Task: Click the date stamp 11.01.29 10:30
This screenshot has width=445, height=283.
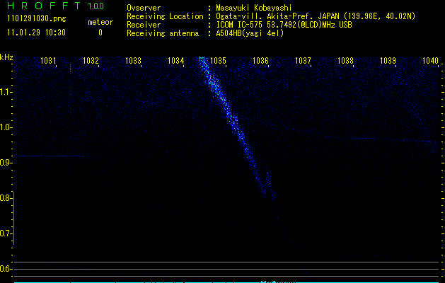Action: (x=36, y=33)
